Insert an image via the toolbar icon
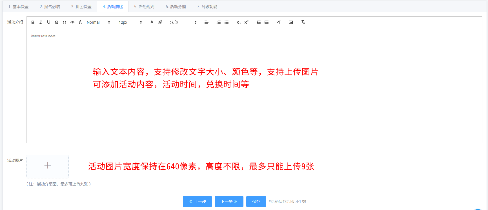Viewport: 488px width, 210px height. 291,22
